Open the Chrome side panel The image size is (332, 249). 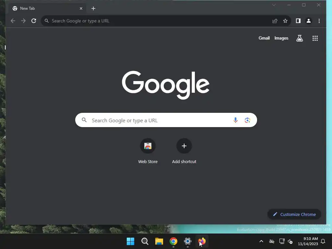click(x=298, y=21)
